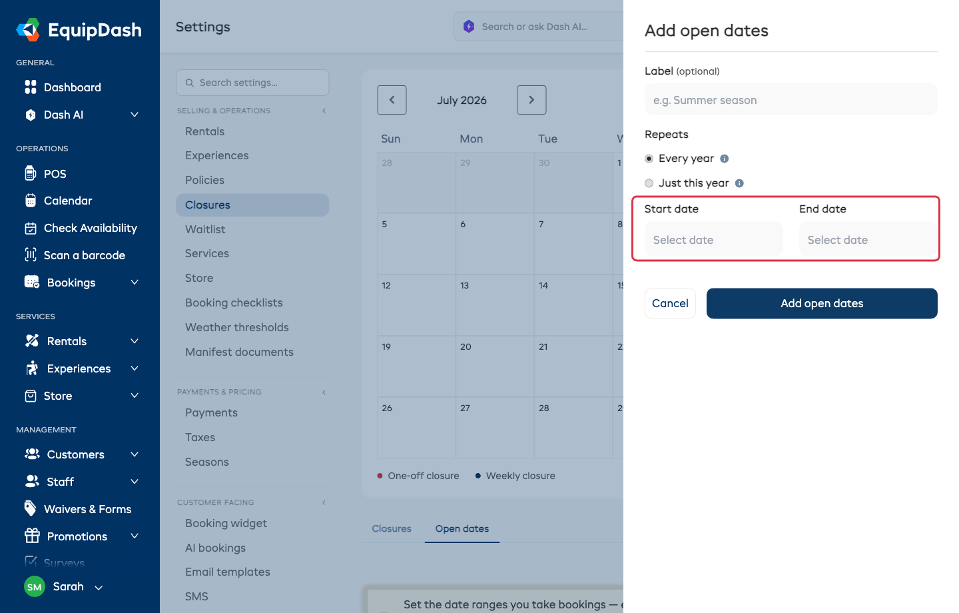Open Payments settings page
959x613 pixels.
coord(211,412)
